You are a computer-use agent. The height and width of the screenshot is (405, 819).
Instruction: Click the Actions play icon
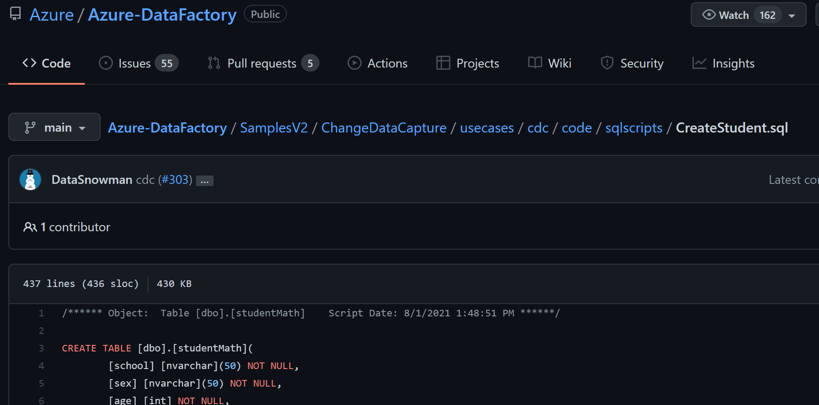355,63
